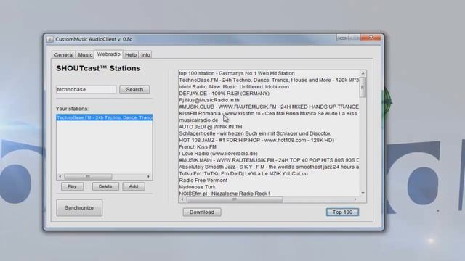The height and width of the screenshot is (261, 465).
Task: Select Radio Free Vermont row
Action: [x=269, y=181]
